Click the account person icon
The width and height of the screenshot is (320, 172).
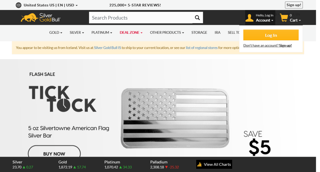249,18
